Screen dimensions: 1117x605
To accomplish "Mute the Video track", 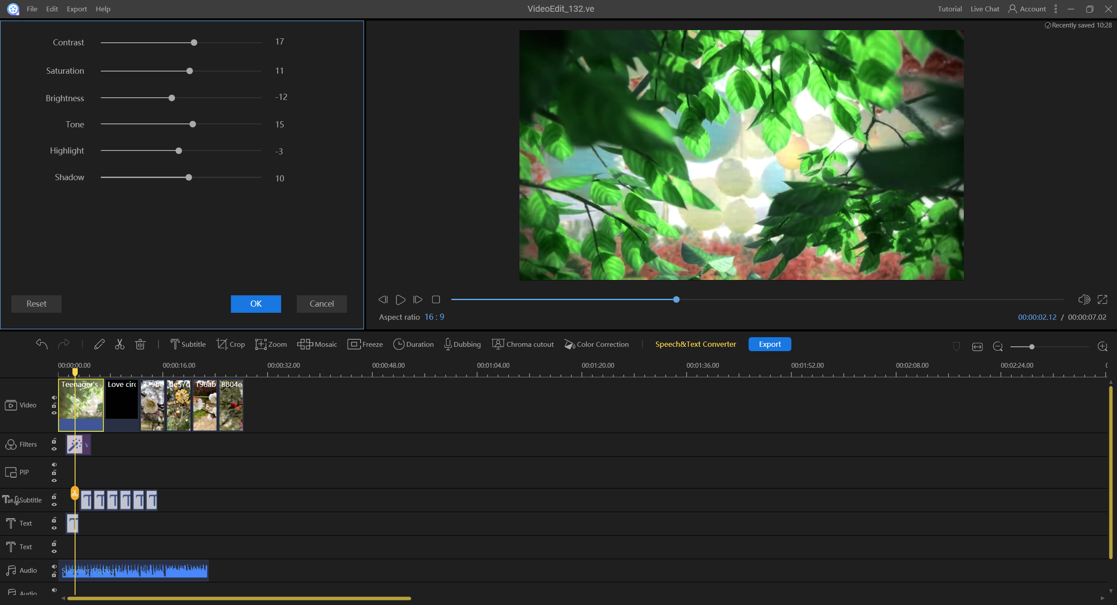I will pyautogui.click(x=54, y=397).
